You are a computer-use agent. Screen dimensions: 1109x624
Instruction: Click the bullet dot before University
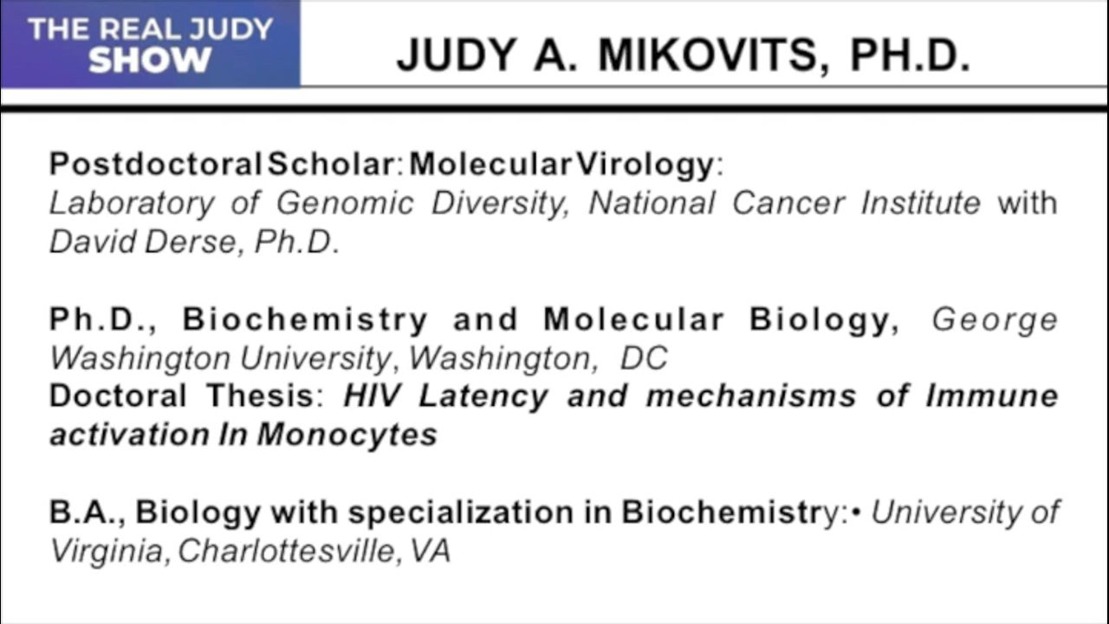click(x=856, y=512)
